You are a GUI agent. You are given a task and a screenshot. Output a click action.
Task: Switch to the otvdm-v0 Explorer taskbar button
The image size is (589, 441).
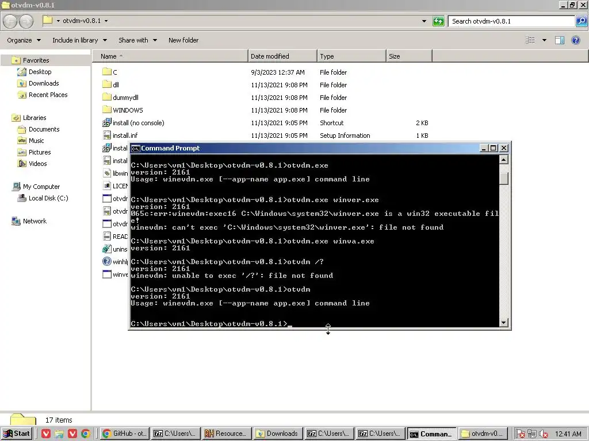tap(483, 434)
